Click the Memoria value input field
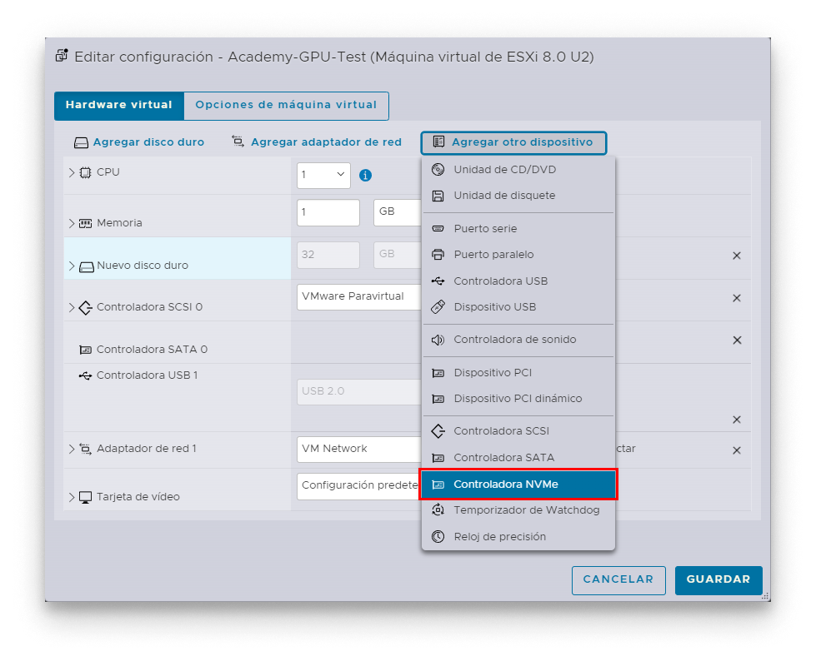Viewport: 816px width, 656px height. tap(328, 213)
